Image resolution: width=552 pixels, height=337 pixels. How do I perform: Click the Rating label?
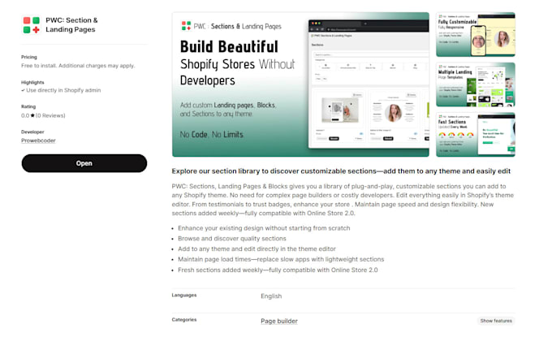tap(28, 106)
